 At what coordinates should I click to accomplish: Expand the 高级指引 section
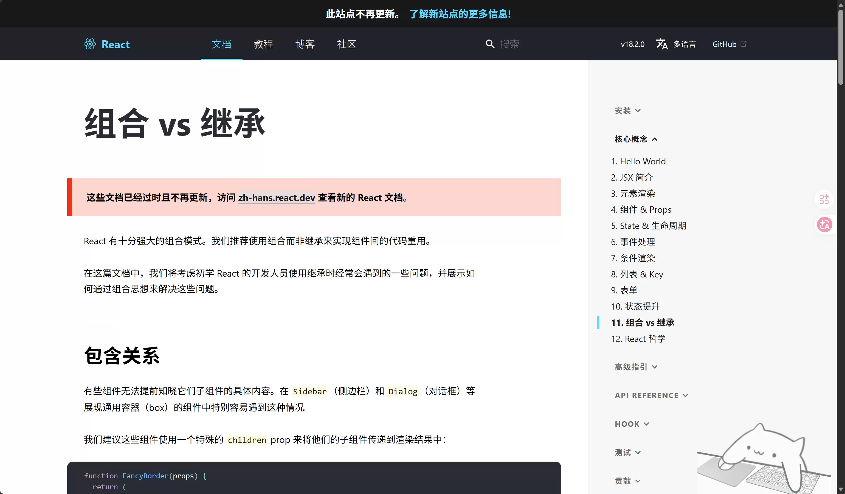tap(636, 367)
